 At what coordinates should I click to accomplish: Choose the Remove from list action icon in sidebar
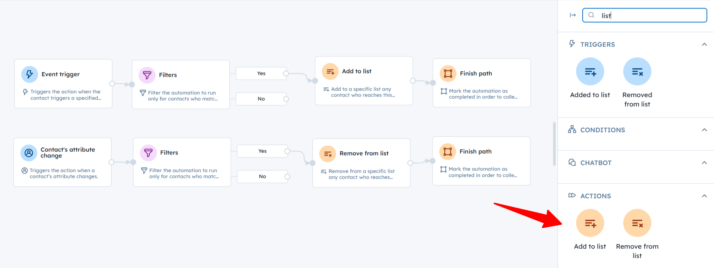click(x=637, y=223)
